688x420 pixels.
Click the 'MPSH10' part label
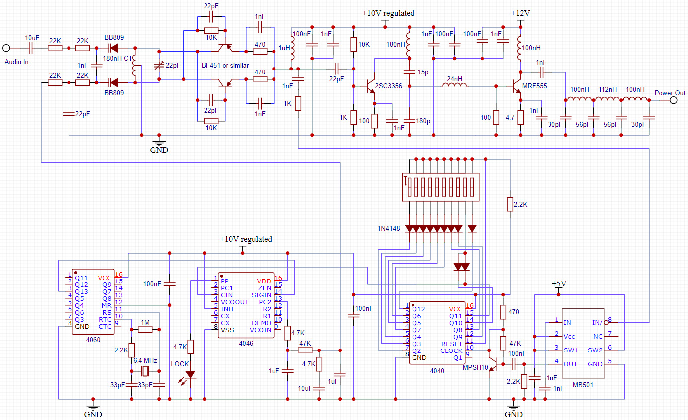tap(476, 367)
